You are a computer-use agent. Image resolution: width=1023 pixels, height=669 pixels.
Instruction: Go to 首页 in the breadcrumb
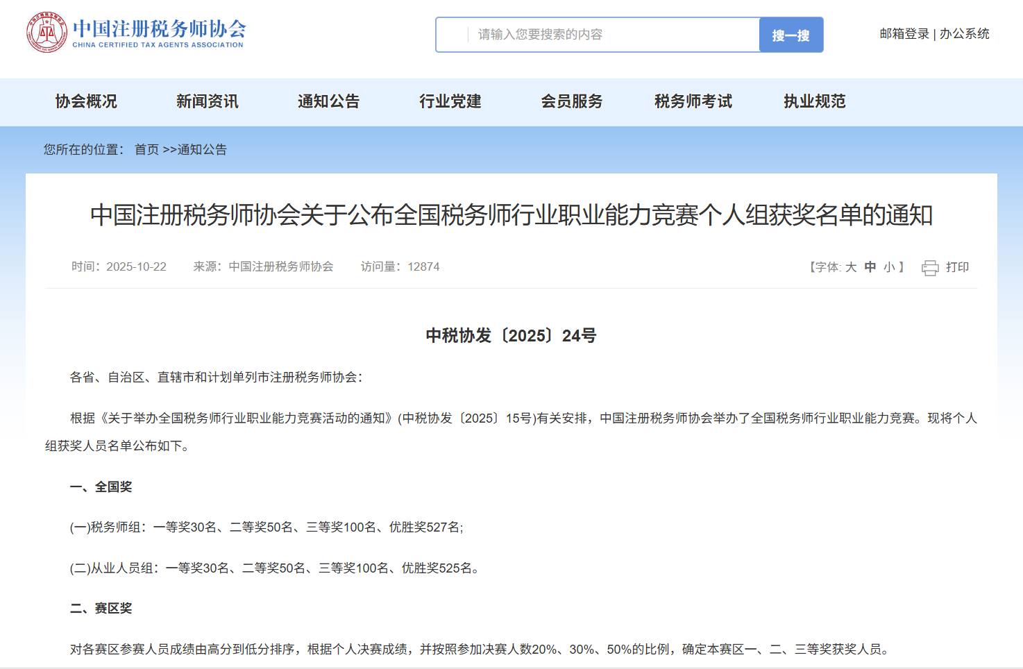pyautogui.click(x=146, y=150)
